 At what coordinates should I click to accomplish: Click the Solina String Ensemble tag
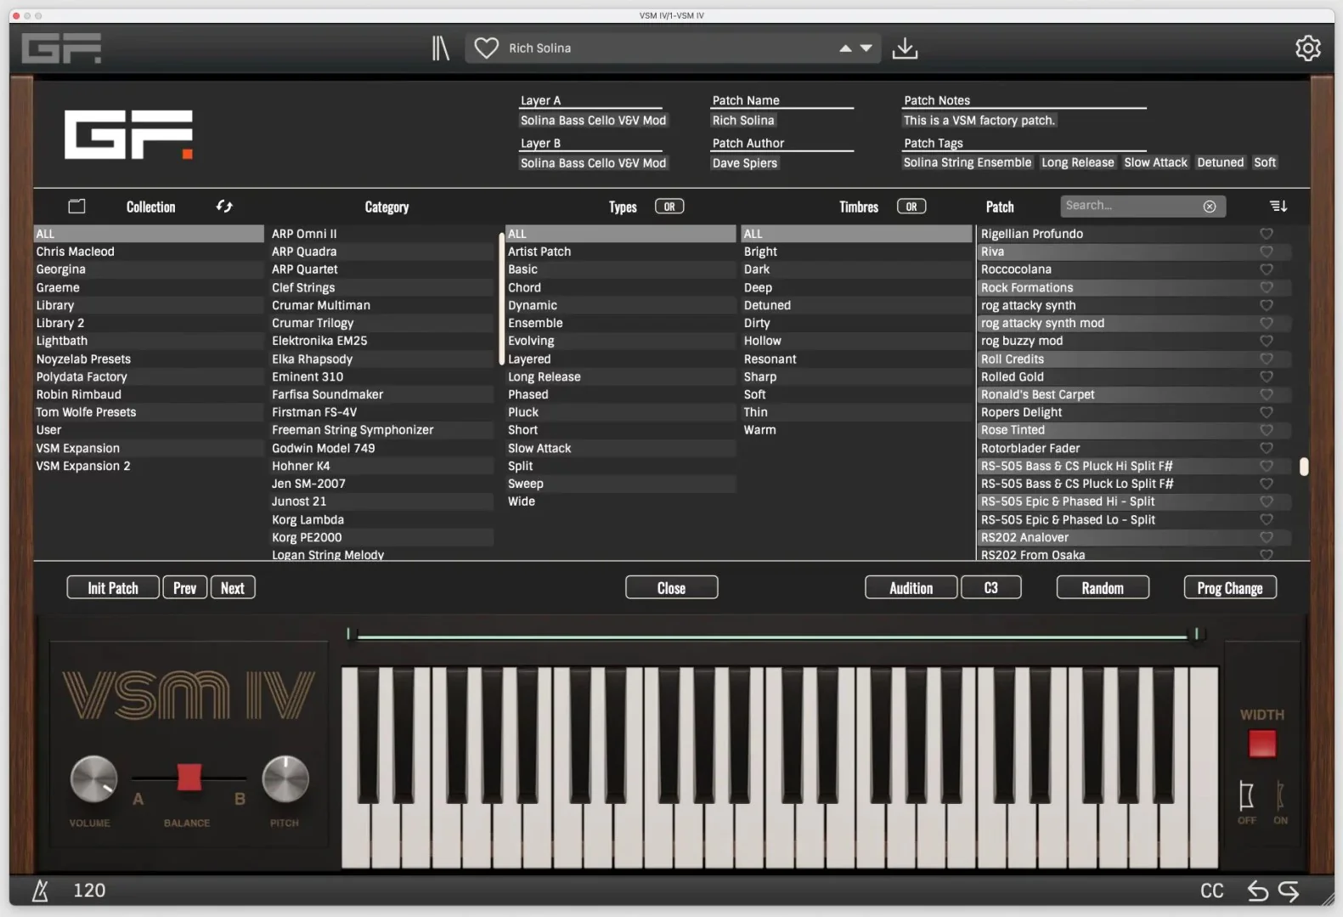point(968,162)
